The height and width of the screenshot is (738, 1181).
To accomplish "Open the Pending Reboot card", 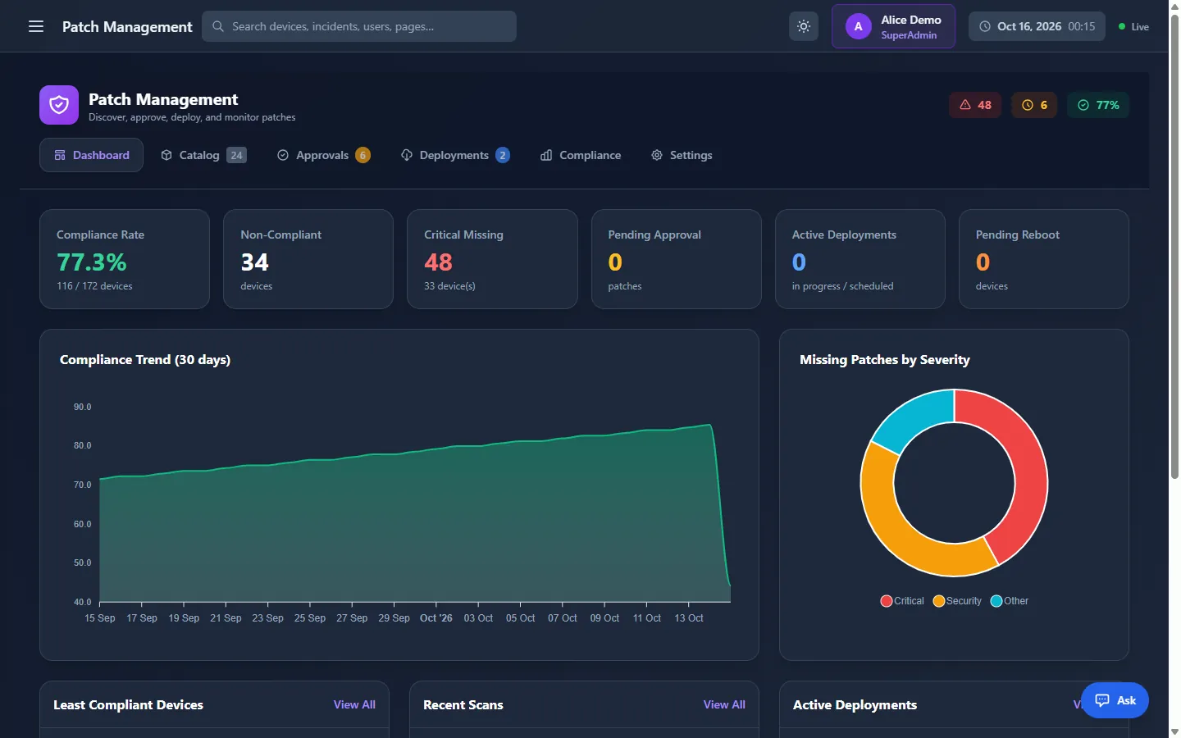I will 1044,259.
